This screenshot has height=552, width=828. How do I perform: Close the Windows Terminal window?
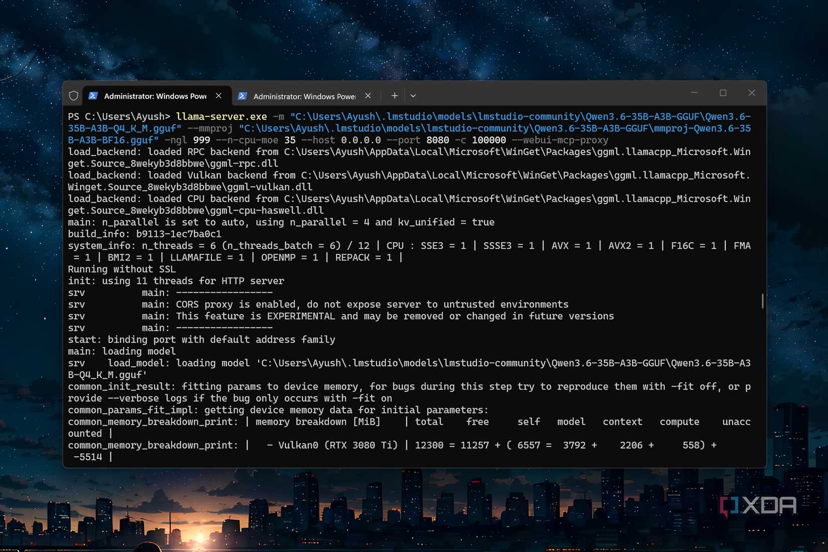(x=752, y=93)
